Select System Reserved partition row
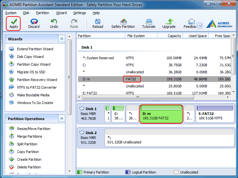 [x=155, y=58]
